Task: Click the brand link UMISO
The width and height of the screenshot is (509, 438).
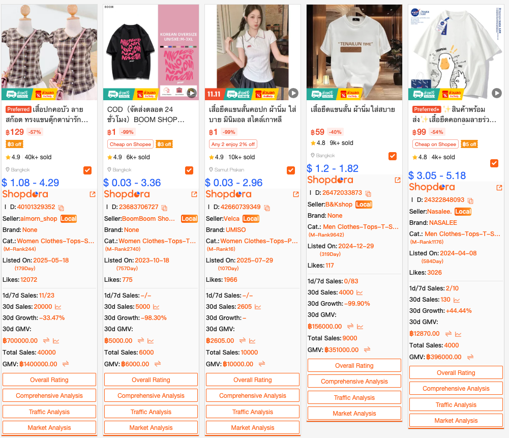Action: pos(235,230)
